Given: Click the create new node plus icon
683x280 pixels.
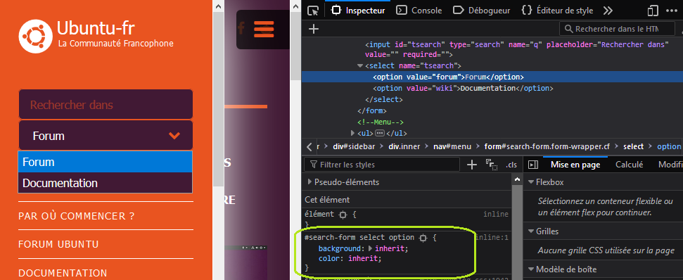Looking at the screenshot, I should coord(314,29).
